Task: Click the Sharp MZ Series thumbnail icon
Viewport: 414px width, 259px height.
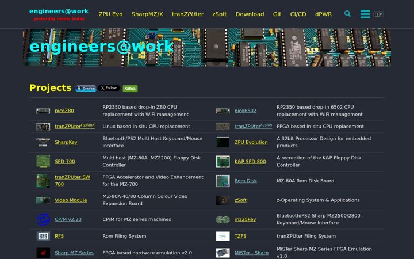Action: coord(43,253)
